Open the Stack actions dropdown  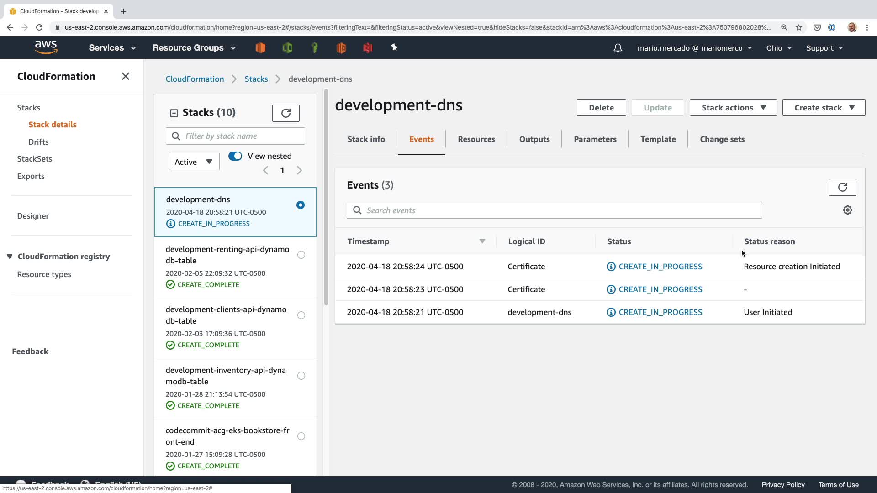click(733, 108)
